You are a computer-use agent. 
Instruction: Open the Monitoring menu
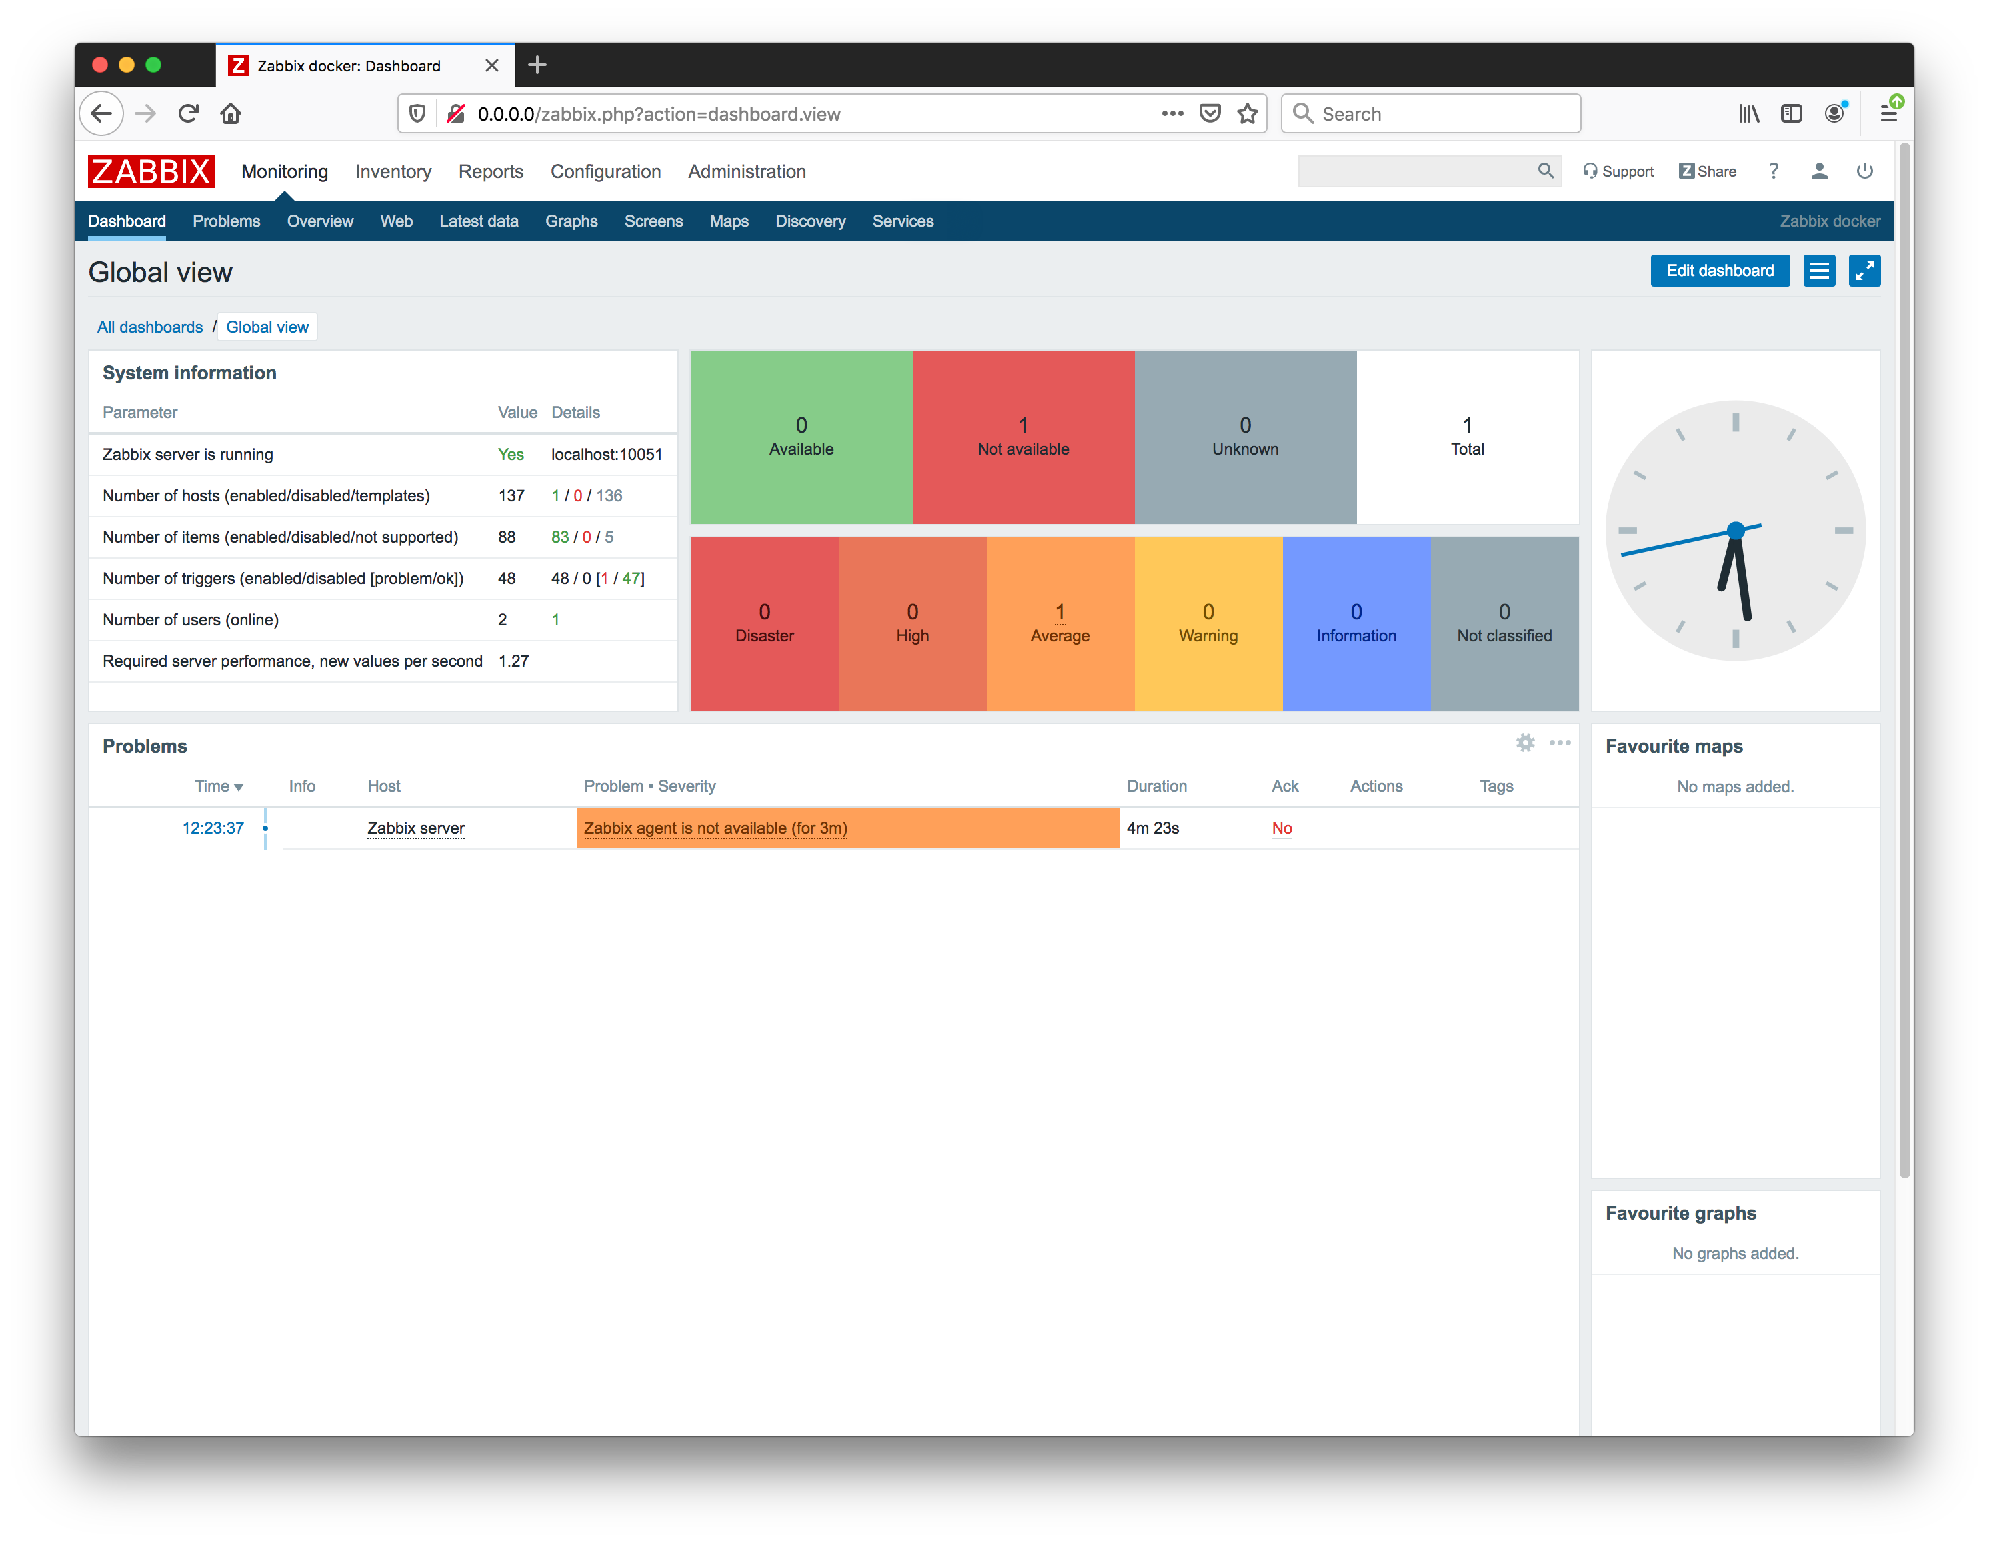coord(284,171)
